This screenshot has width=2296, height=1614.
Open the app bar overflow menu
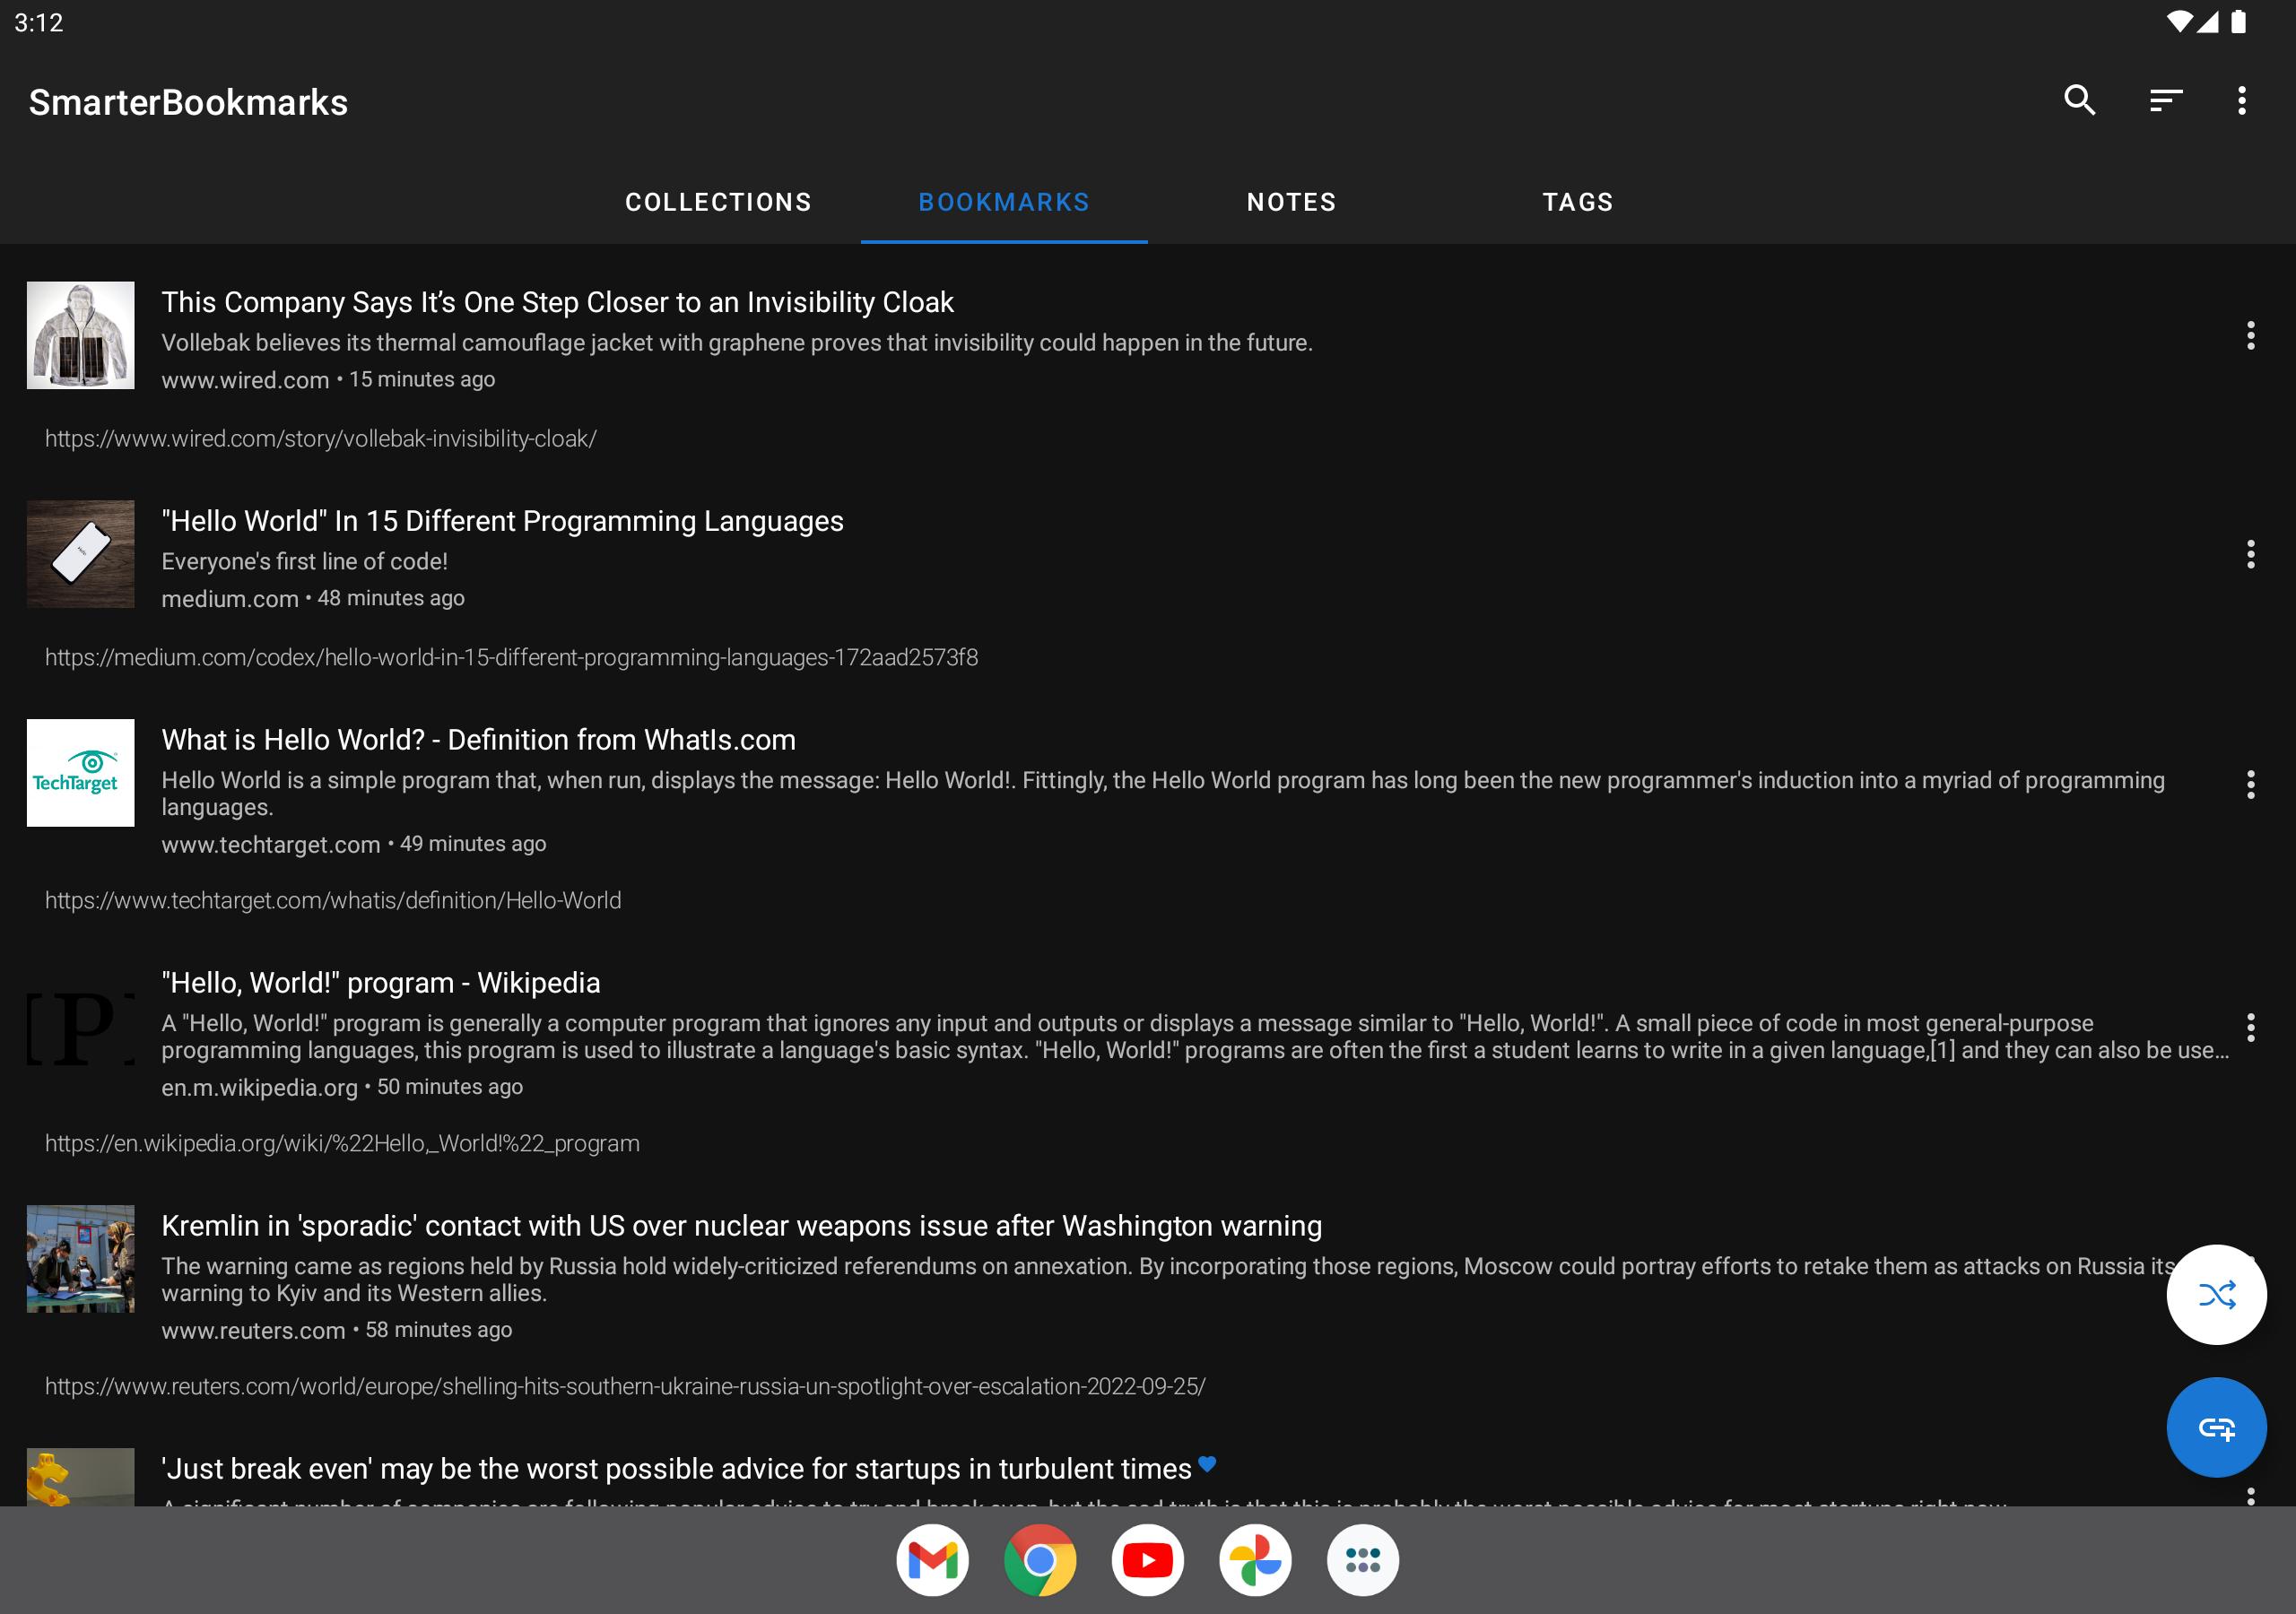(2242, 100)
